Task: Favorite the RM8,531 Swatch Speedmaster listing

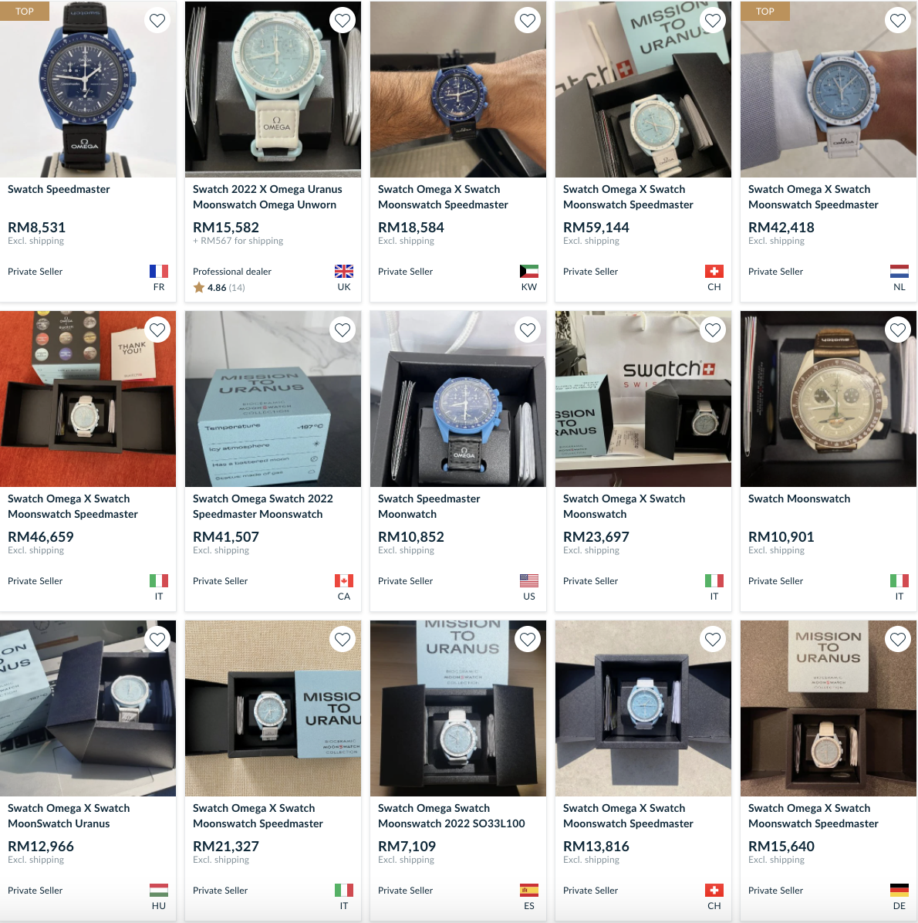Action: click(157, 21)
